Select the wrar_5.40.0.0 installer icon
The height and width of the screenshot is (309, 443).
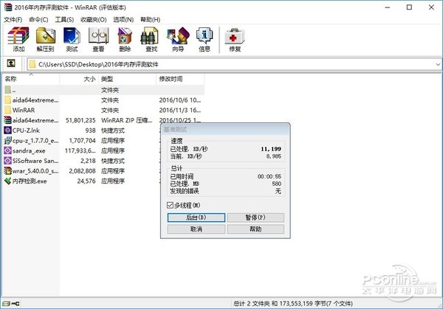8,171
